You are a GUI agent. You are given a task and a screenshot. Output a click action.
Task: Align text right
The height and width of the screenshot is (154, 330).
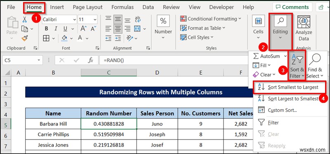[x=127, y=29]
